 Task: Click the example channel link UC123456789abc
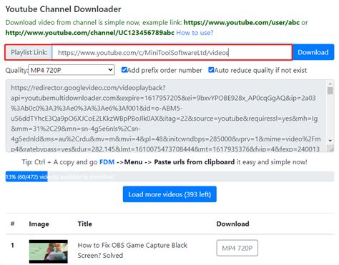89,33
